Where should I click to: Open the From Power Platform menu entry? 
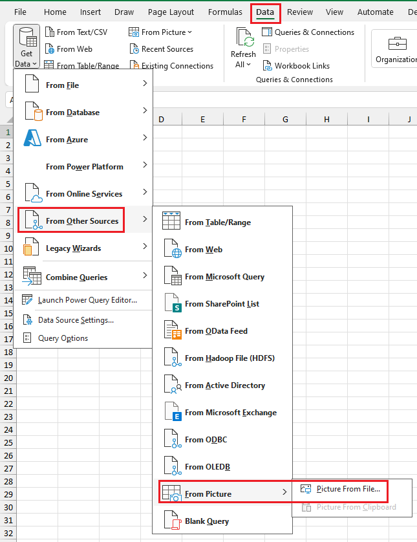(x=83, y=166)
